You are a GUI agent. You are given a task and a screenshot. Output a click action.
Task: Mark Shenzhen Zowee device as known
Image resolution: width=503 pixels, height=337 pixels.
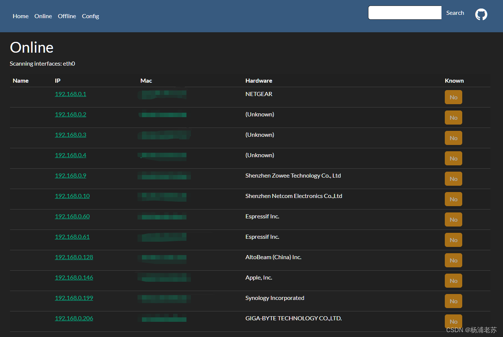click(453, 179)
